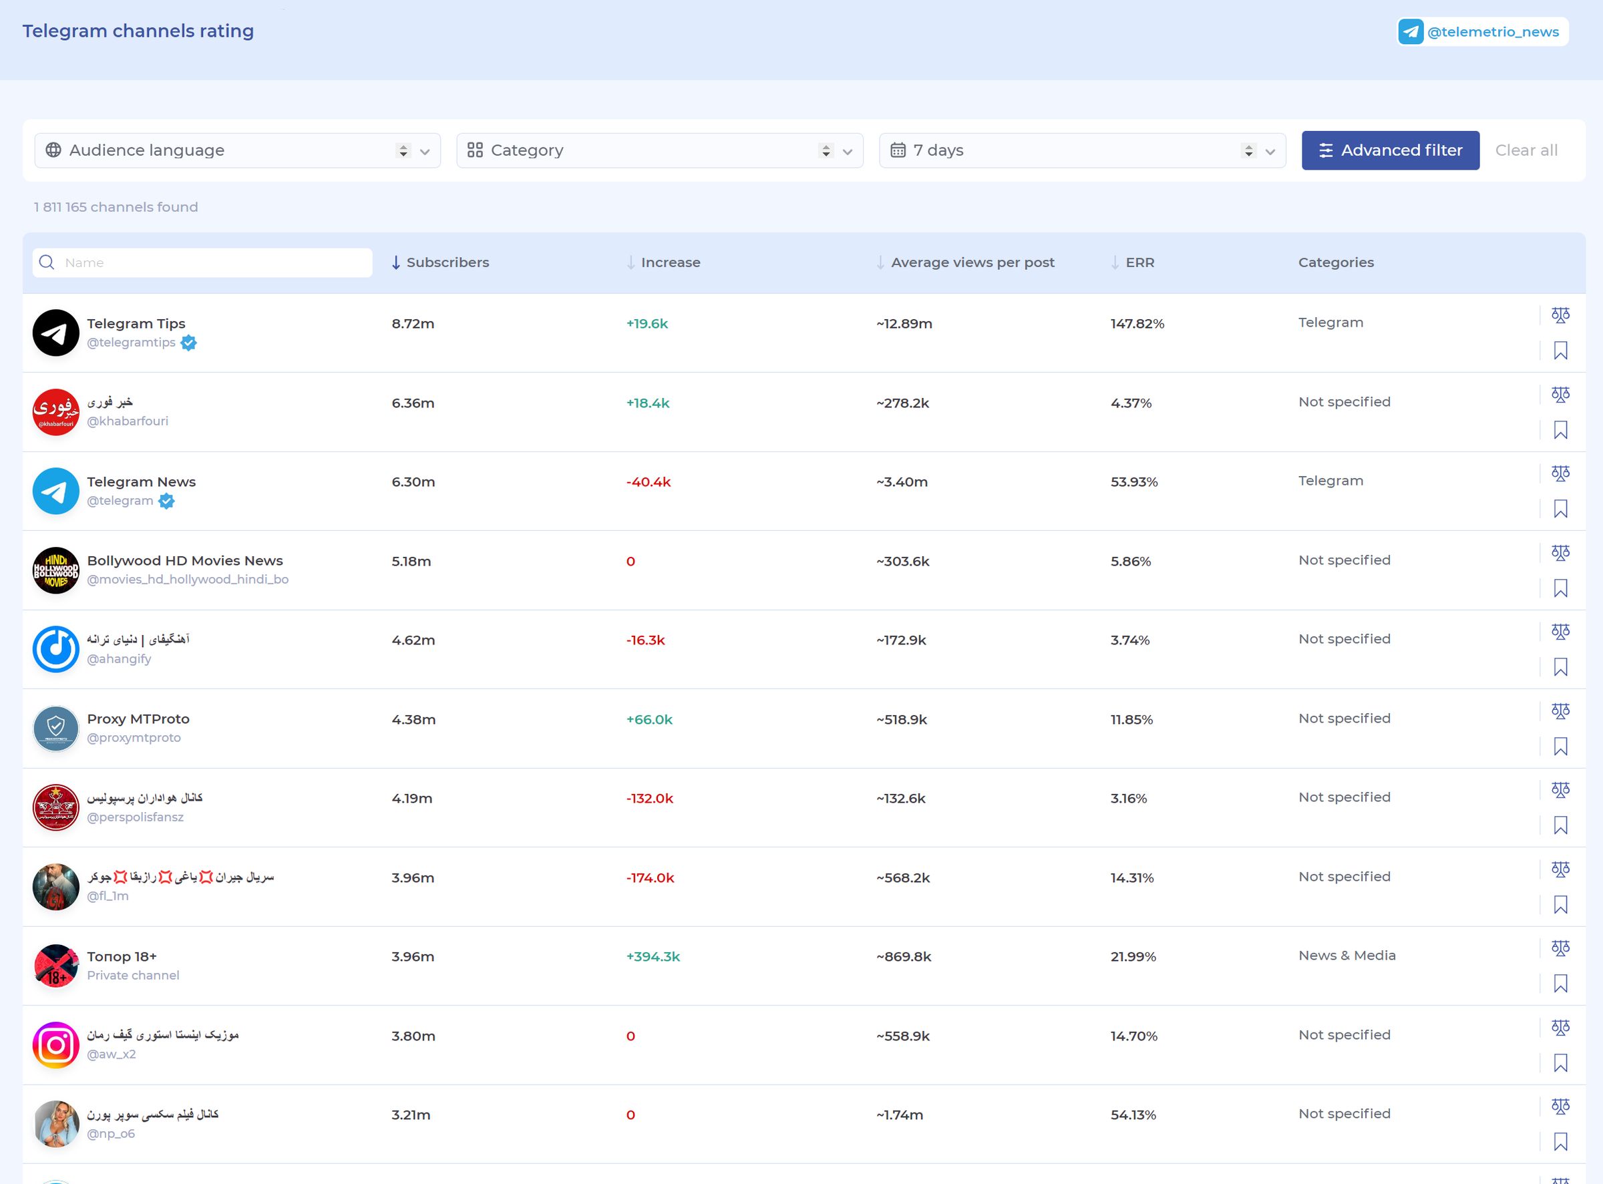Screen dimensions: 1603x1184
Task: Open the Audience language dropdown
Action: [x=237, y=150]
